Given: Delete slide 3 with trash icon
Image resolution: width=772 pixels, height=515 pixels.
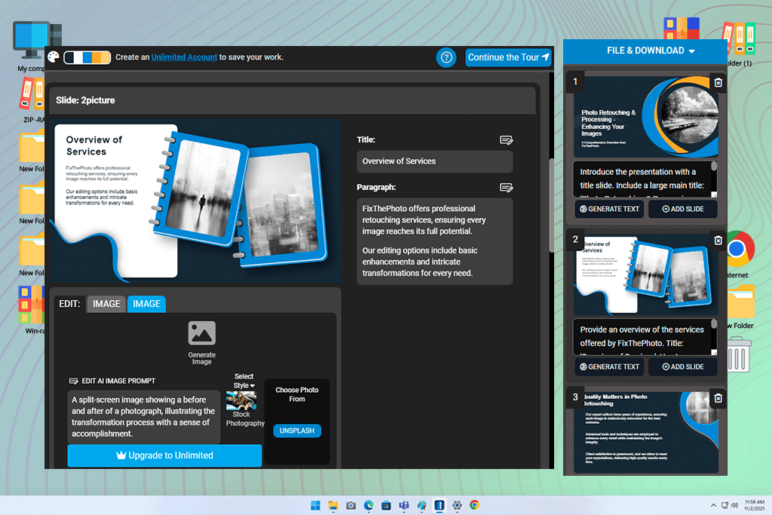Looking at the screenshot, I should [718, 398].
